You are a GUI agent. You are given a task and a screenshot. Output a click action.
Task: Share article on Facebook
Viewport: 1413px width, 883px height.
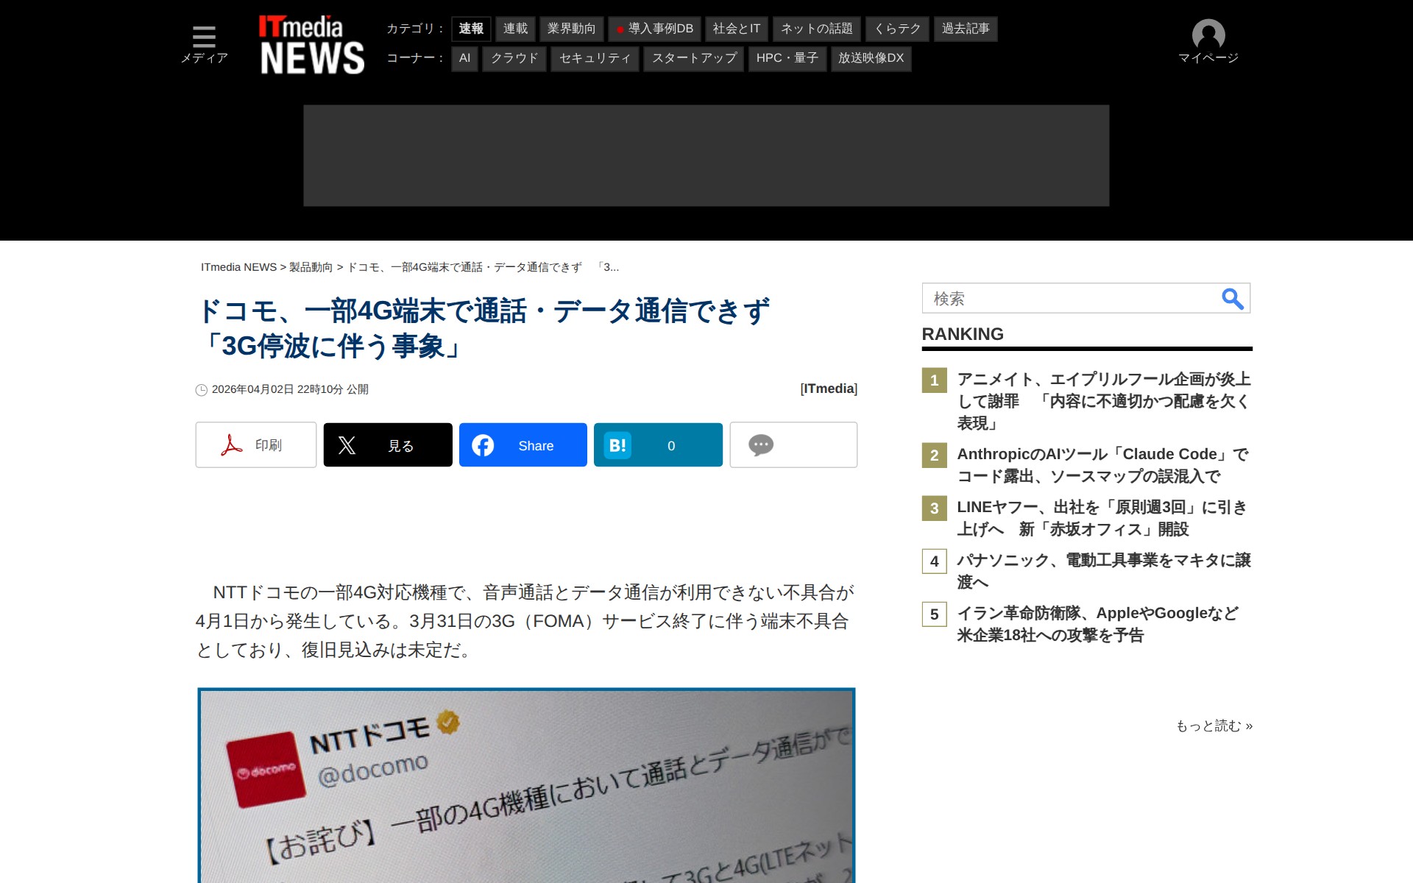click(x=523, y=445)
